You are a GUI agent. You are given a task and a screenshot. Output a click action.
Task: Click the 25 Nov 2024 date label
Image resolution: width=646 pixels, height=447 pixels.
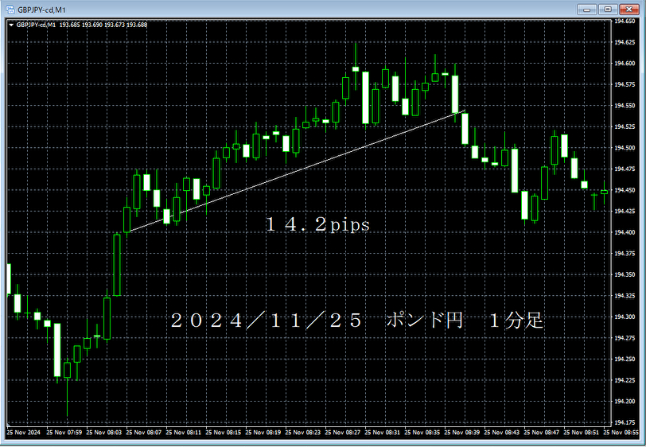[x=22, y=432]
